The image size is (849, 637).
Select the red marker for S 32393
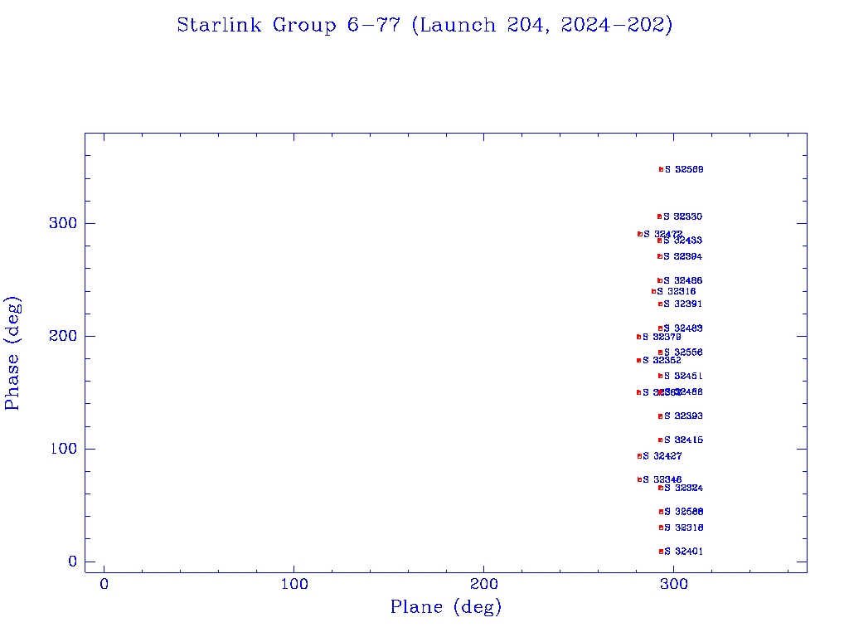tap(660, 416)
